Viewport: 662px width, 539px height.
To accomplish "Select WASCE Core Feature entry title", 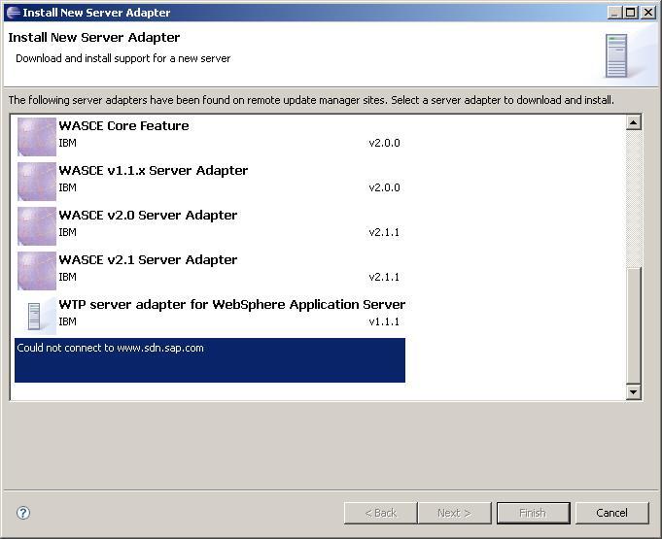I will [123, 125].
